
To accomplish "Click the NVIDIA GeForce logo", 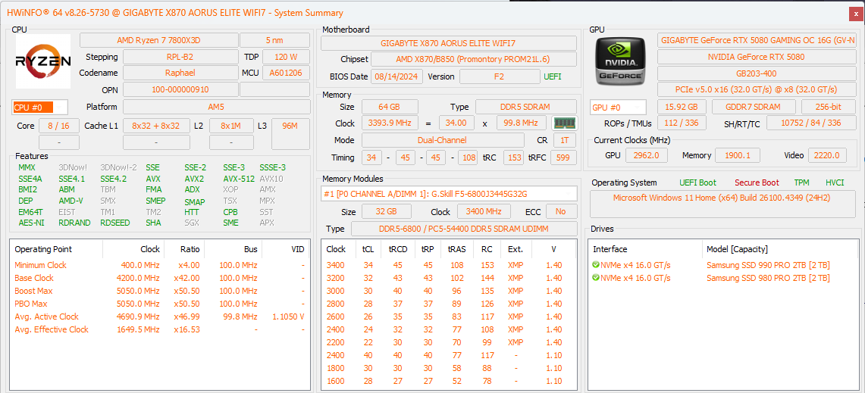I will point(621,61).
